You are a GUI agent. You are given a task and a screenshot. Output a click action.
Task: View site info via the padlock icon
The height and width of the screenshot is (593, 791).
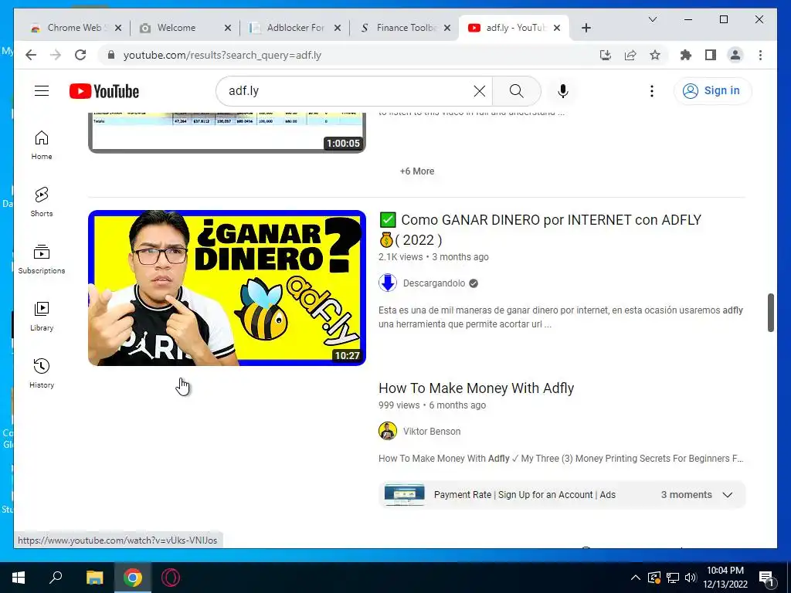click(x=111, y=55)
